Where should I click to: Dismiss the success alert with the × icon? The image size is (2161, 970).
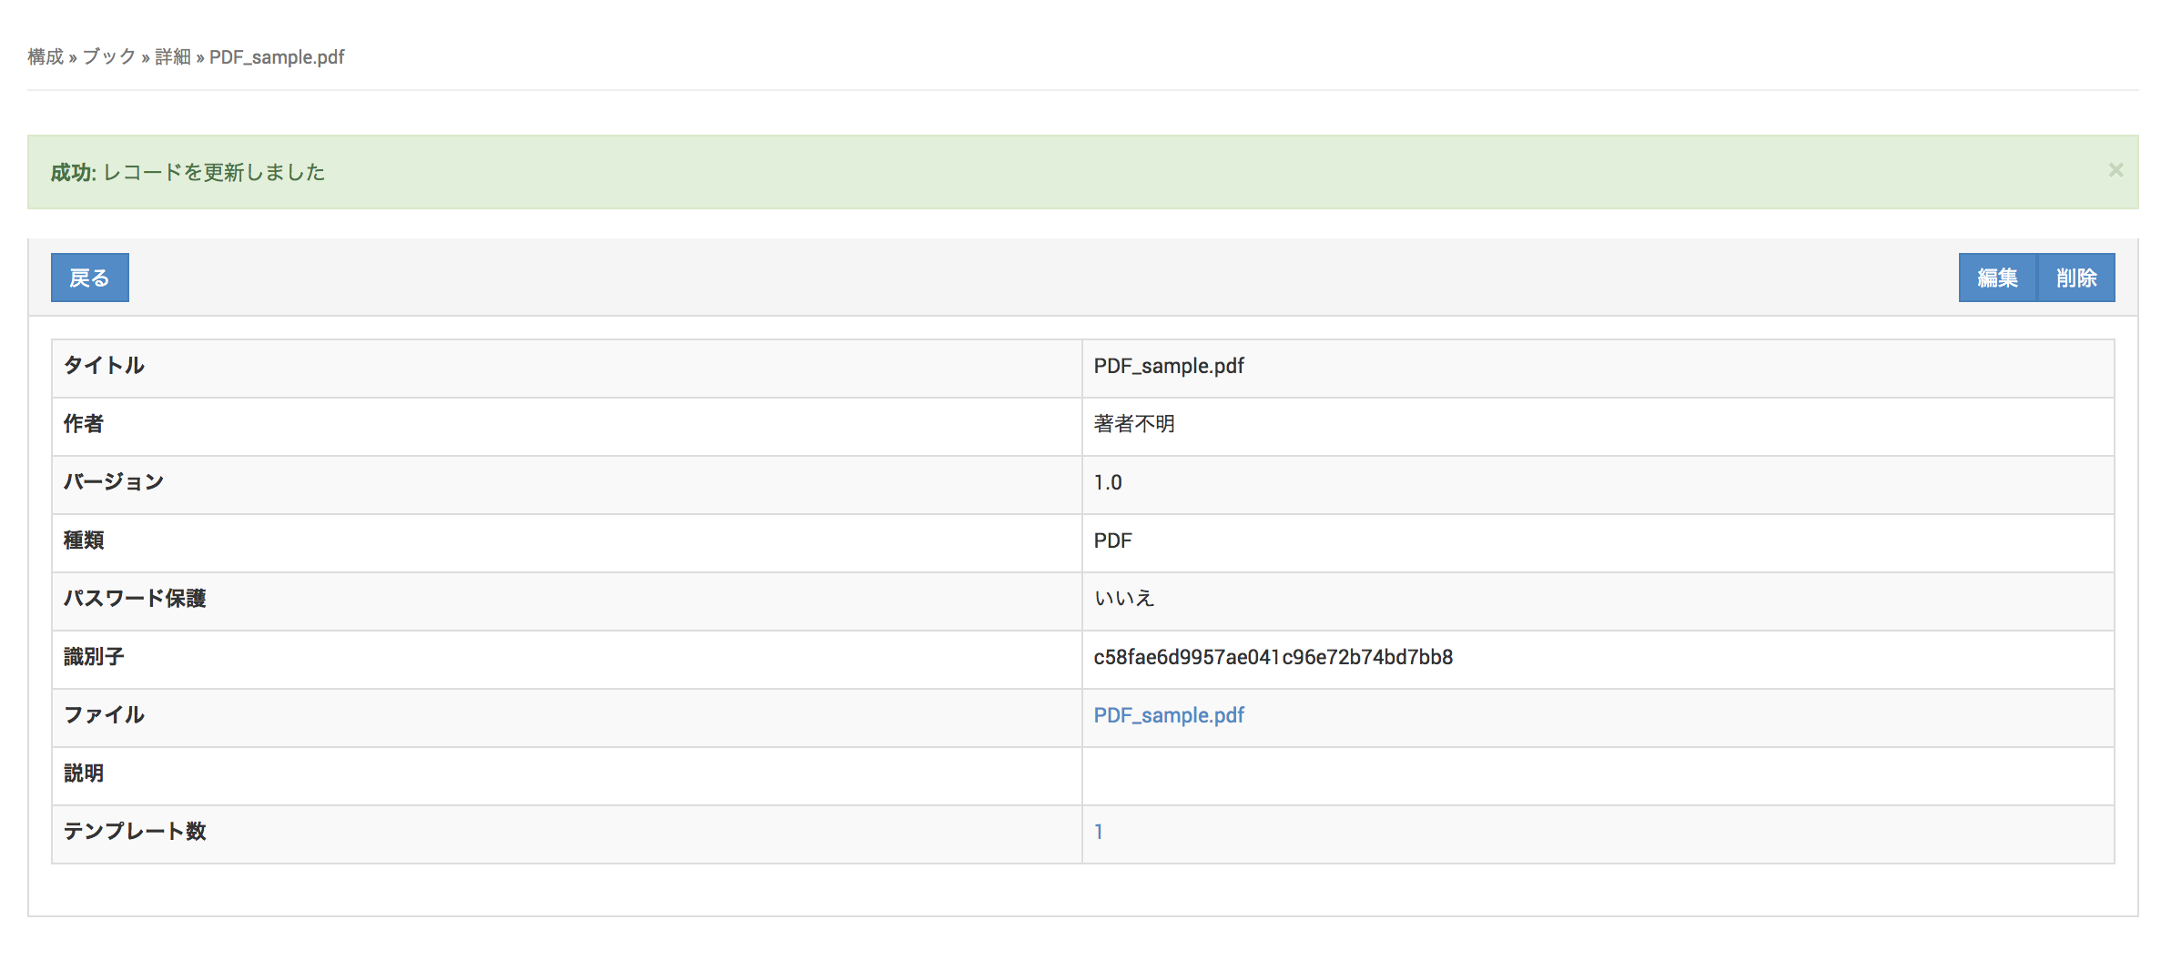click(2115, 170)
